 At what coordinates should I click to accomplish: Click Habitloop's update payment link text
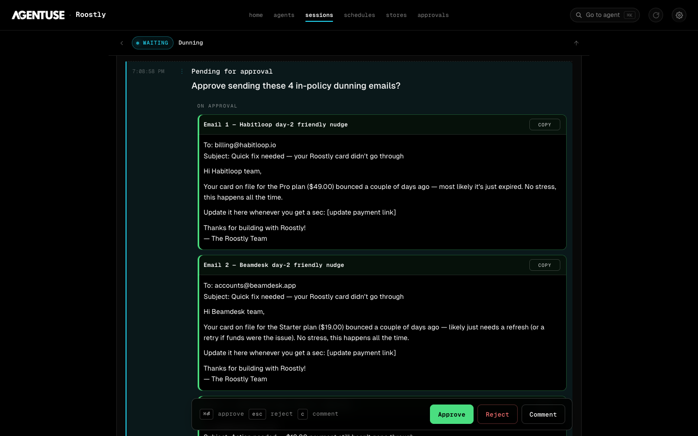point(362,212)
